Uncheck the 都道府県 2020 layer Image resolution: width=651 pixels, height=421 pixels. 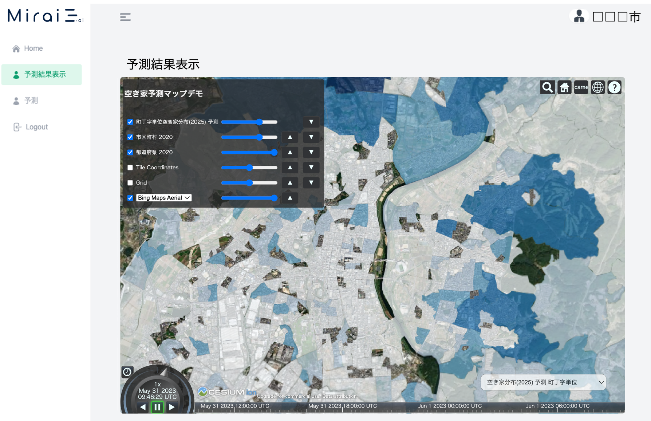point(130,152)
